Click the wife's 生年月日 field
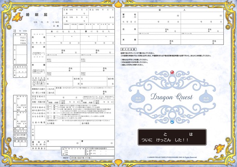Image resolution: width=237 pixels, height=167 pixels. [98, 43]
